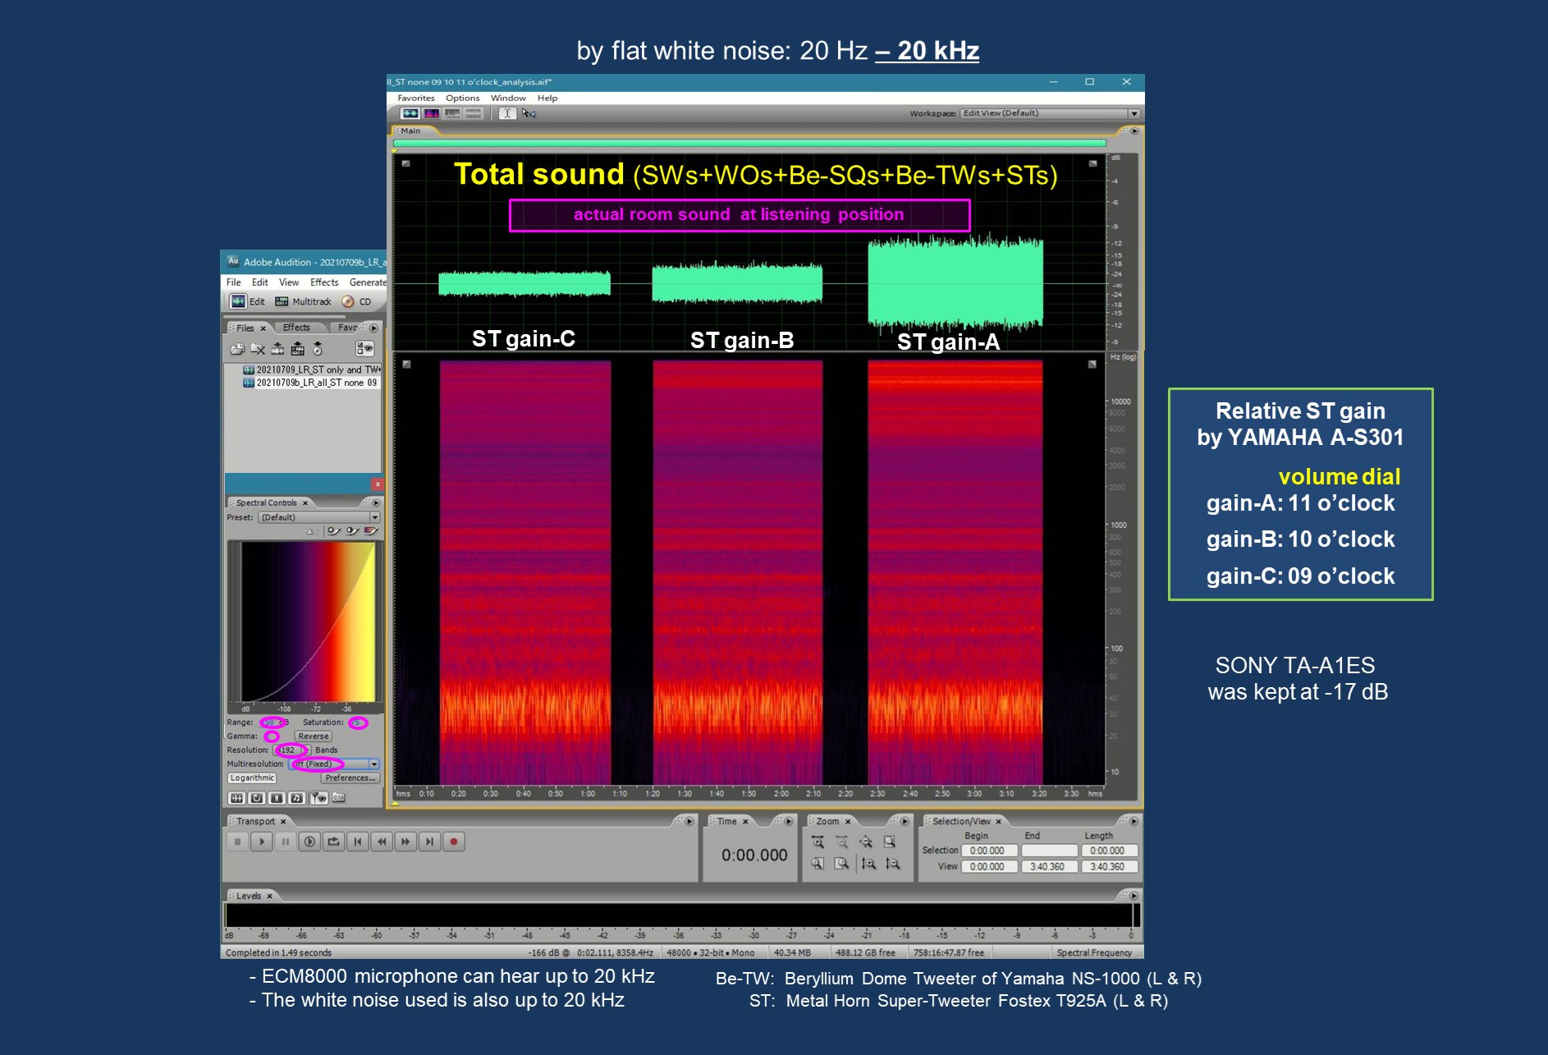The height and width of the screenshot is (1055, 1548).
Task: Open Levels panel options menu arrow
Action: [1134, 896]
